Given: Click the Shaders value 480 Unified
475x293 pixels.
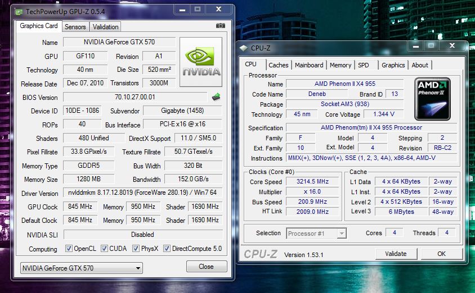Looking at the screenshot, I should pos(93,138).
